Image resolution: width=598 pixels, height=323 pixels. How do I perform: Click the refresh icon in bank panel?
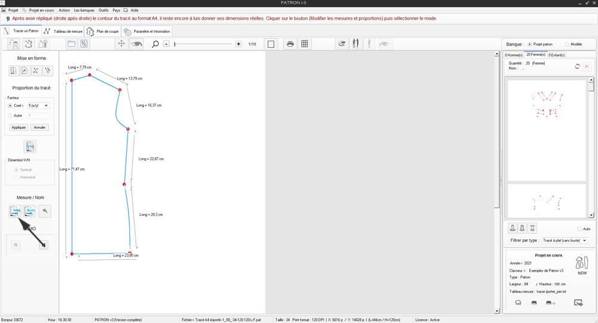coord(577,66)
